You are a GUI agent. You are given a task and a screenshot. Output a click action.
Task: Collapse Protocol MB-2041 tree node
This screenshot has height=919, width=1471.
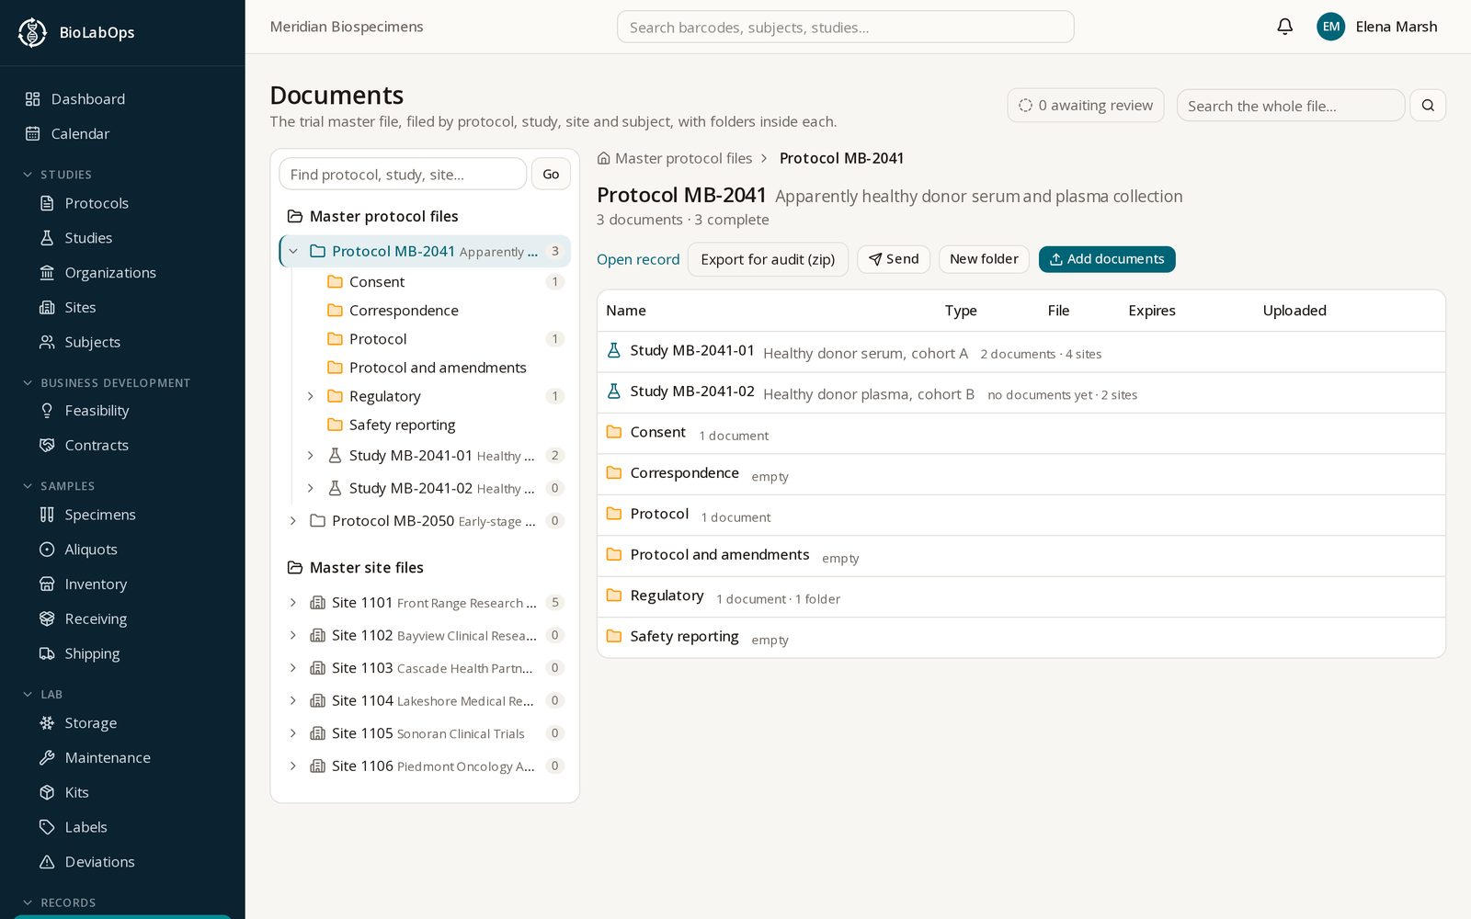[293, 251]
